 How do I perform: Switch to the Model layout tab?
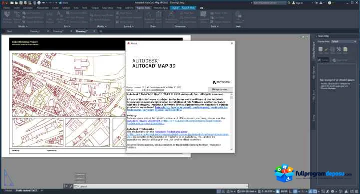tap(8, 191)
